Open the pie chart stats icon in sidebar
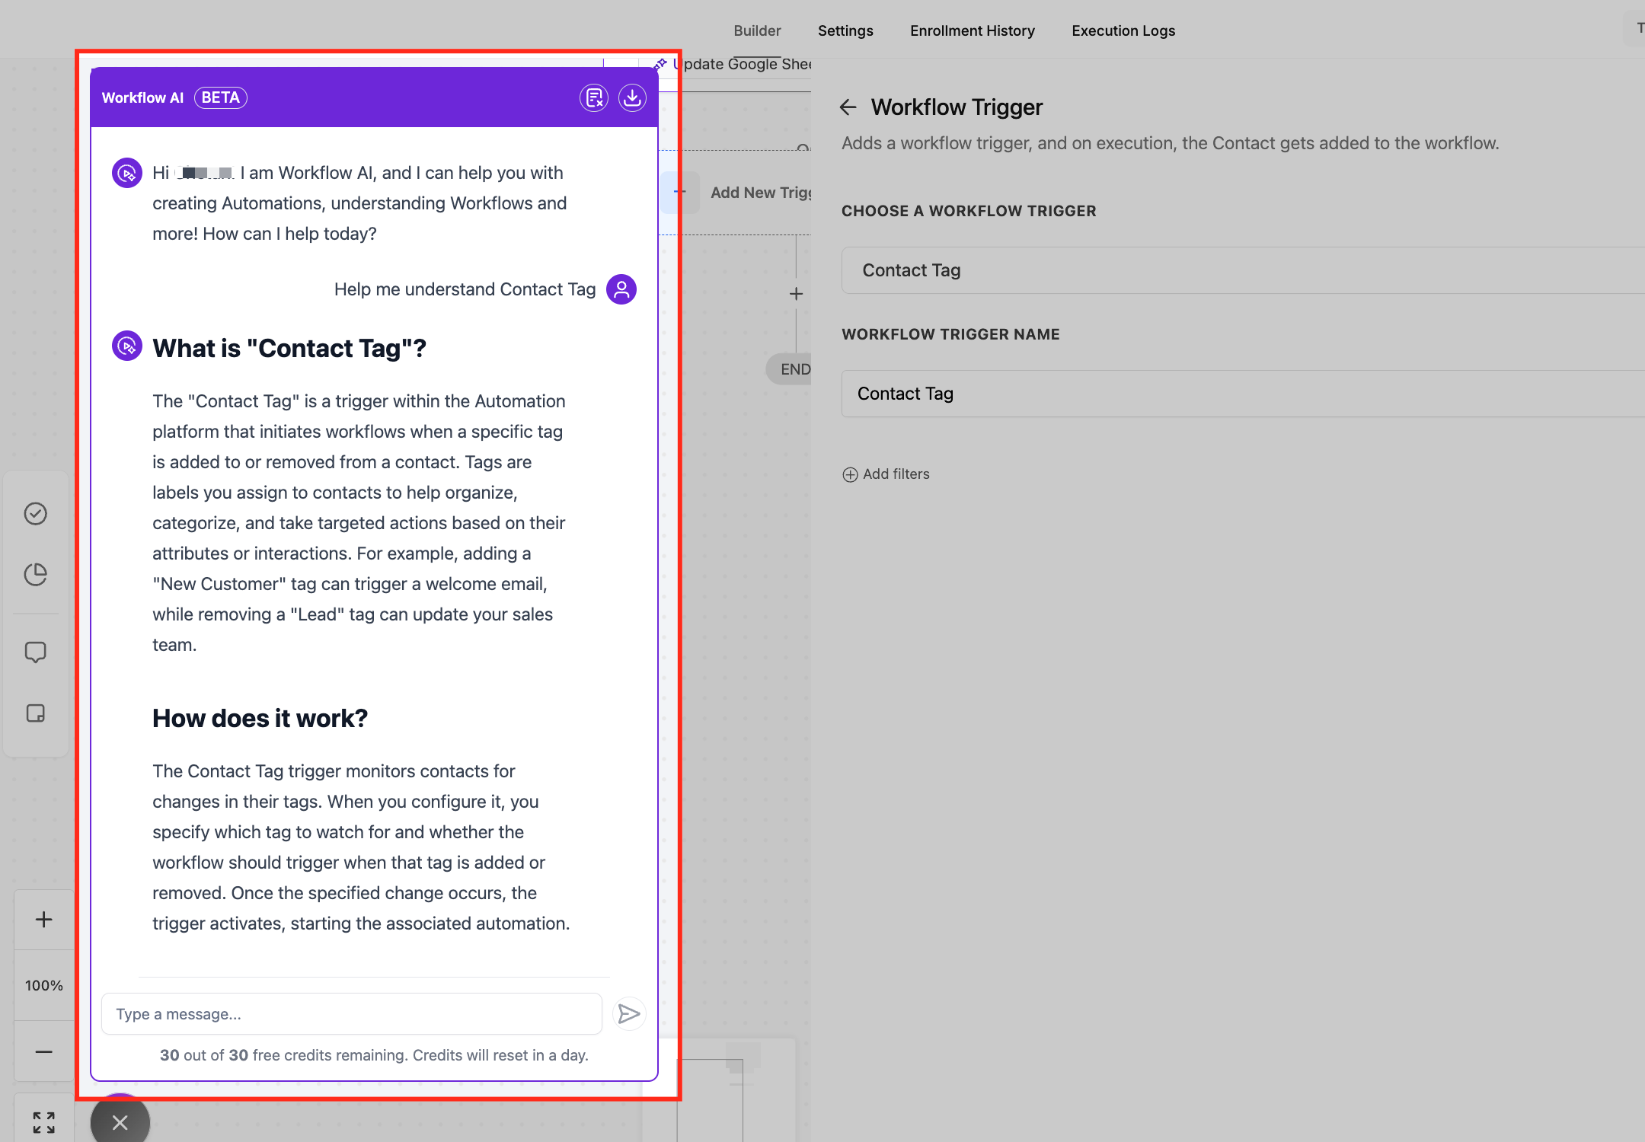The width and height of the screenshot is (1645, 1142). click(x=36, y=575)
